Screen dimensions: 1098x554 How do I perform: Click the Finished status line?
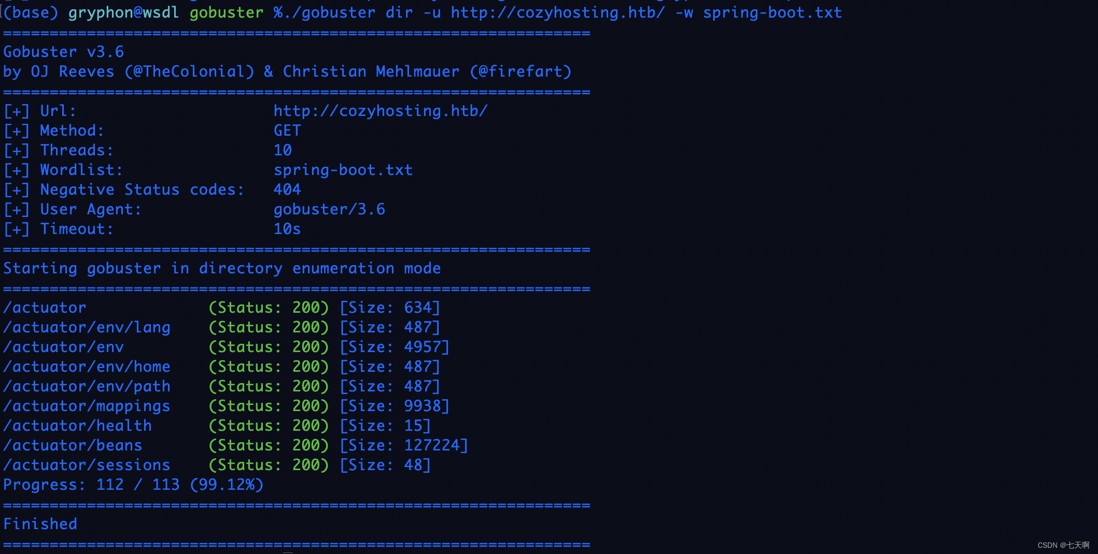point(40,524)
